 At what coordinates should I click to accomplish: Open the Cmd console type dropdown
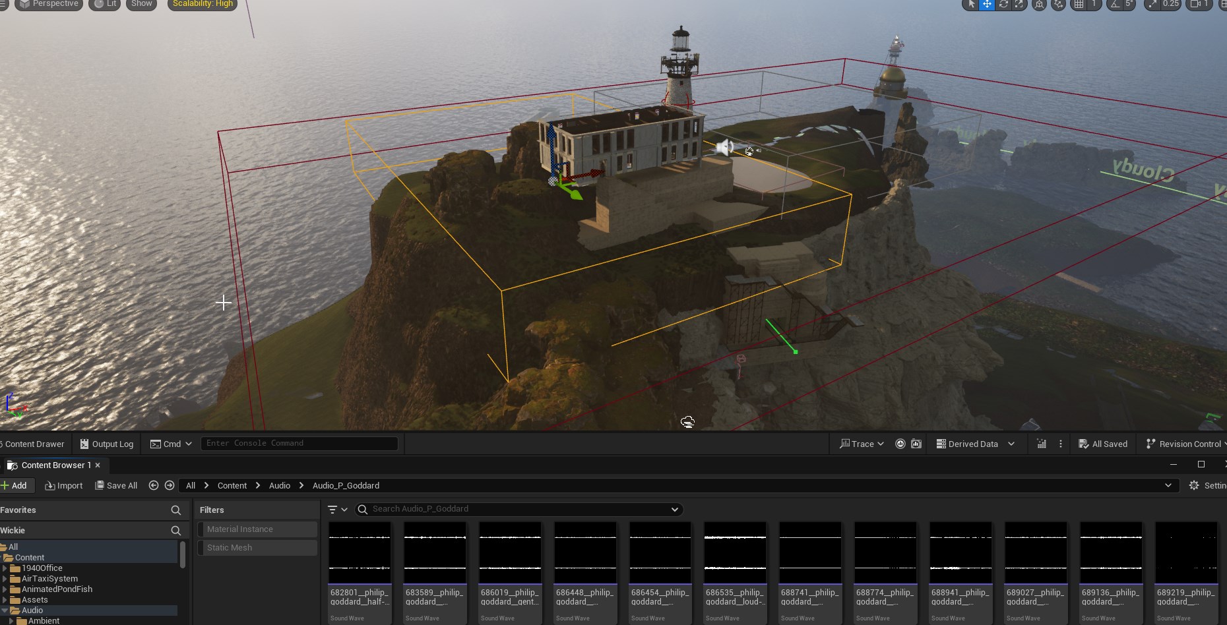pos(171,444)
